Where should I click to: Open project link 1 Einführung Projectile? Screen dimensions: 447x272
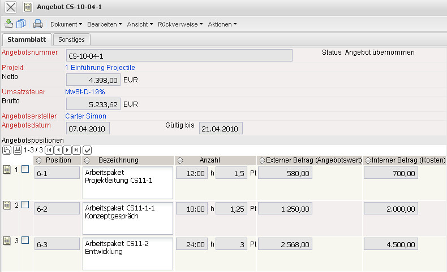(100, 68)
